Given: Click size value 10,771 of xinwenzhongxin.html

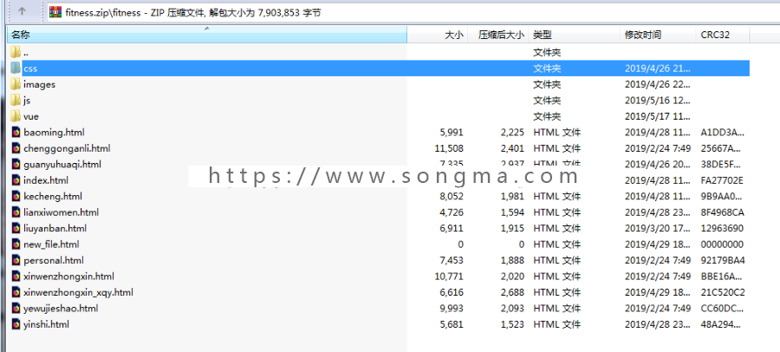Looking at the screenshot, I should (x=449, y=277).
